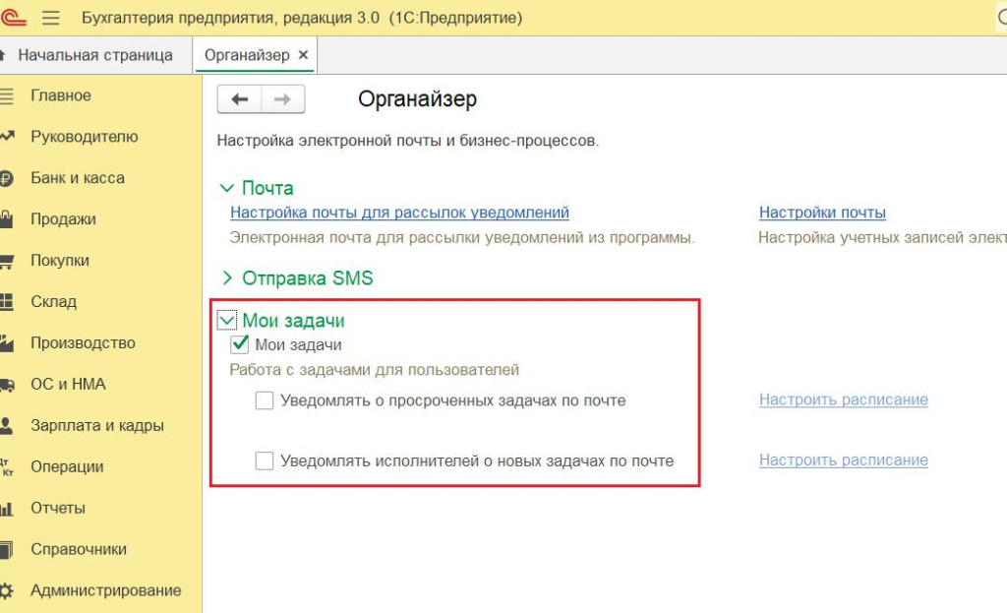This screenshot has width=1007, height=613.
Task: Uncheck the Мои задачи checkbox
Action: (239, 344)
